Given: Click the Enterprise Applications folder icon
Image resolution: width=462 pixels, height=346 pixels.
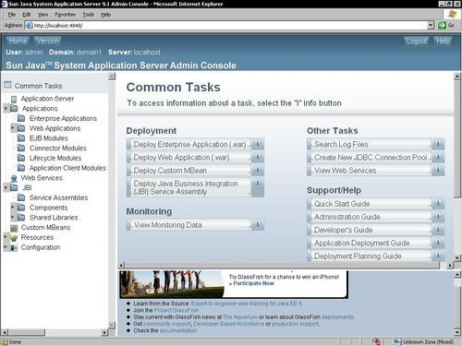Looking at the screenshot, I should 21,118.
